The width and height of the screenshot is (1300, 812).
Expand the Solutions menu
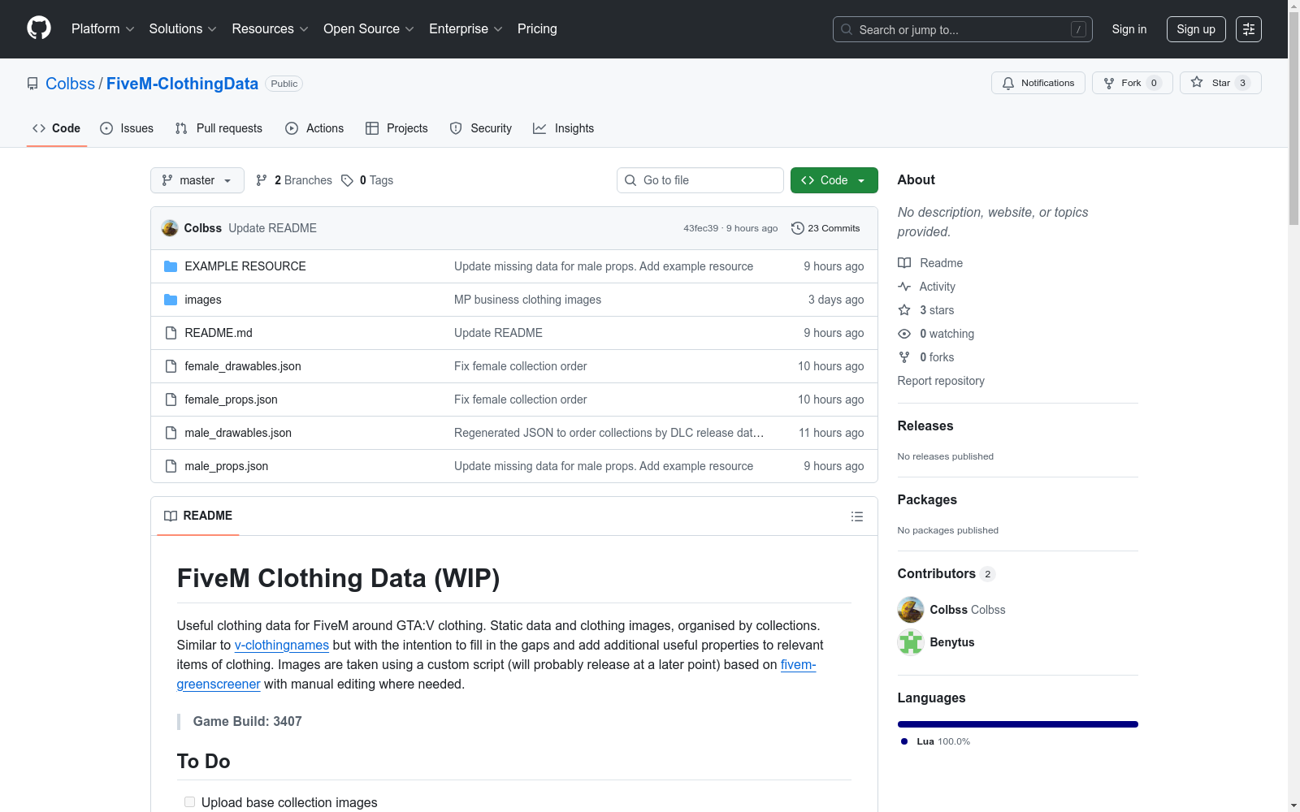pyautogui.click(x=183, y=29)
